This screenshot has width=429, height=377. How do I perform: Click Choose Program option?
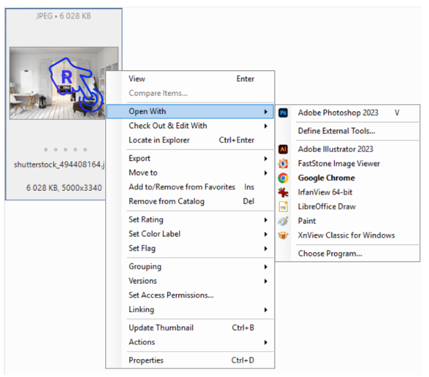tap(330, 253)
